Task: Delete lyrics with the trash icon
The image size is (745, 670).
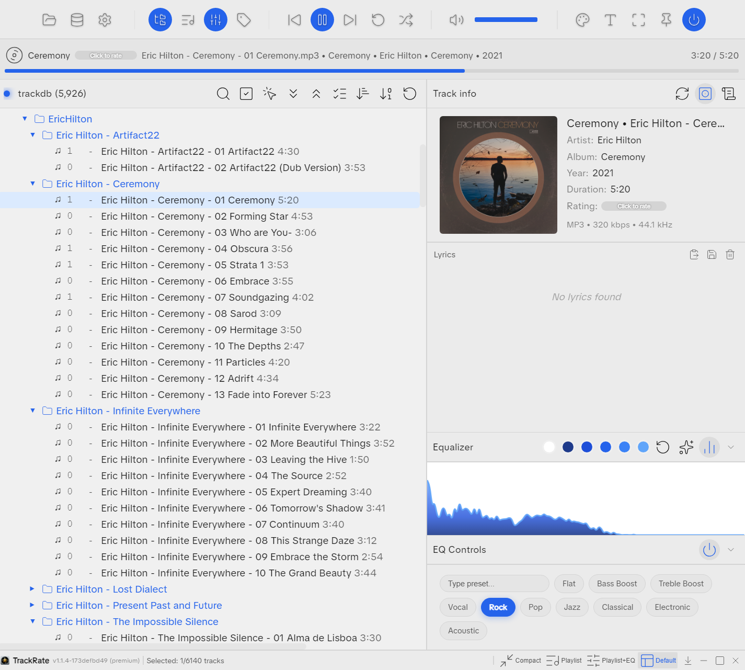Action: 730,255
